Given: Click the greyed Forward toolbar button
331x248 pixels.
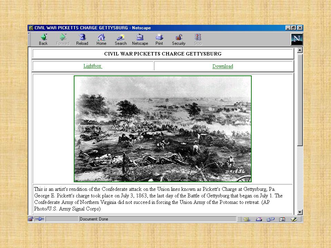Looking at the screenshot, I should pos(63,40).
